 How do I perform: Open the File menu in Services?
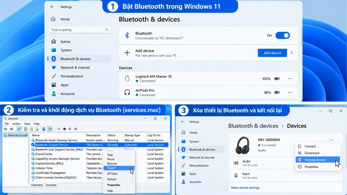[x=7, y=124]
